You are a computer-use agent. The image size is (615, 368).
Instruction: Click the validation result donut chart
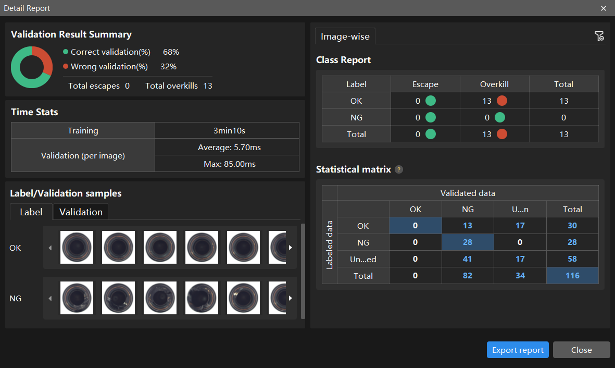[32, 67]
